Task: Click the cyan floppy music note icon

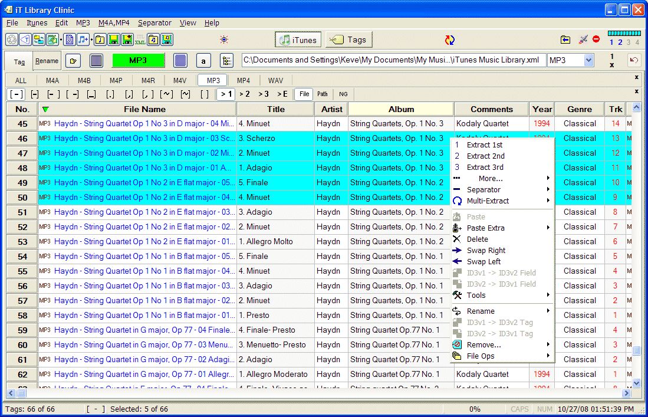Action: pos(167,40)
